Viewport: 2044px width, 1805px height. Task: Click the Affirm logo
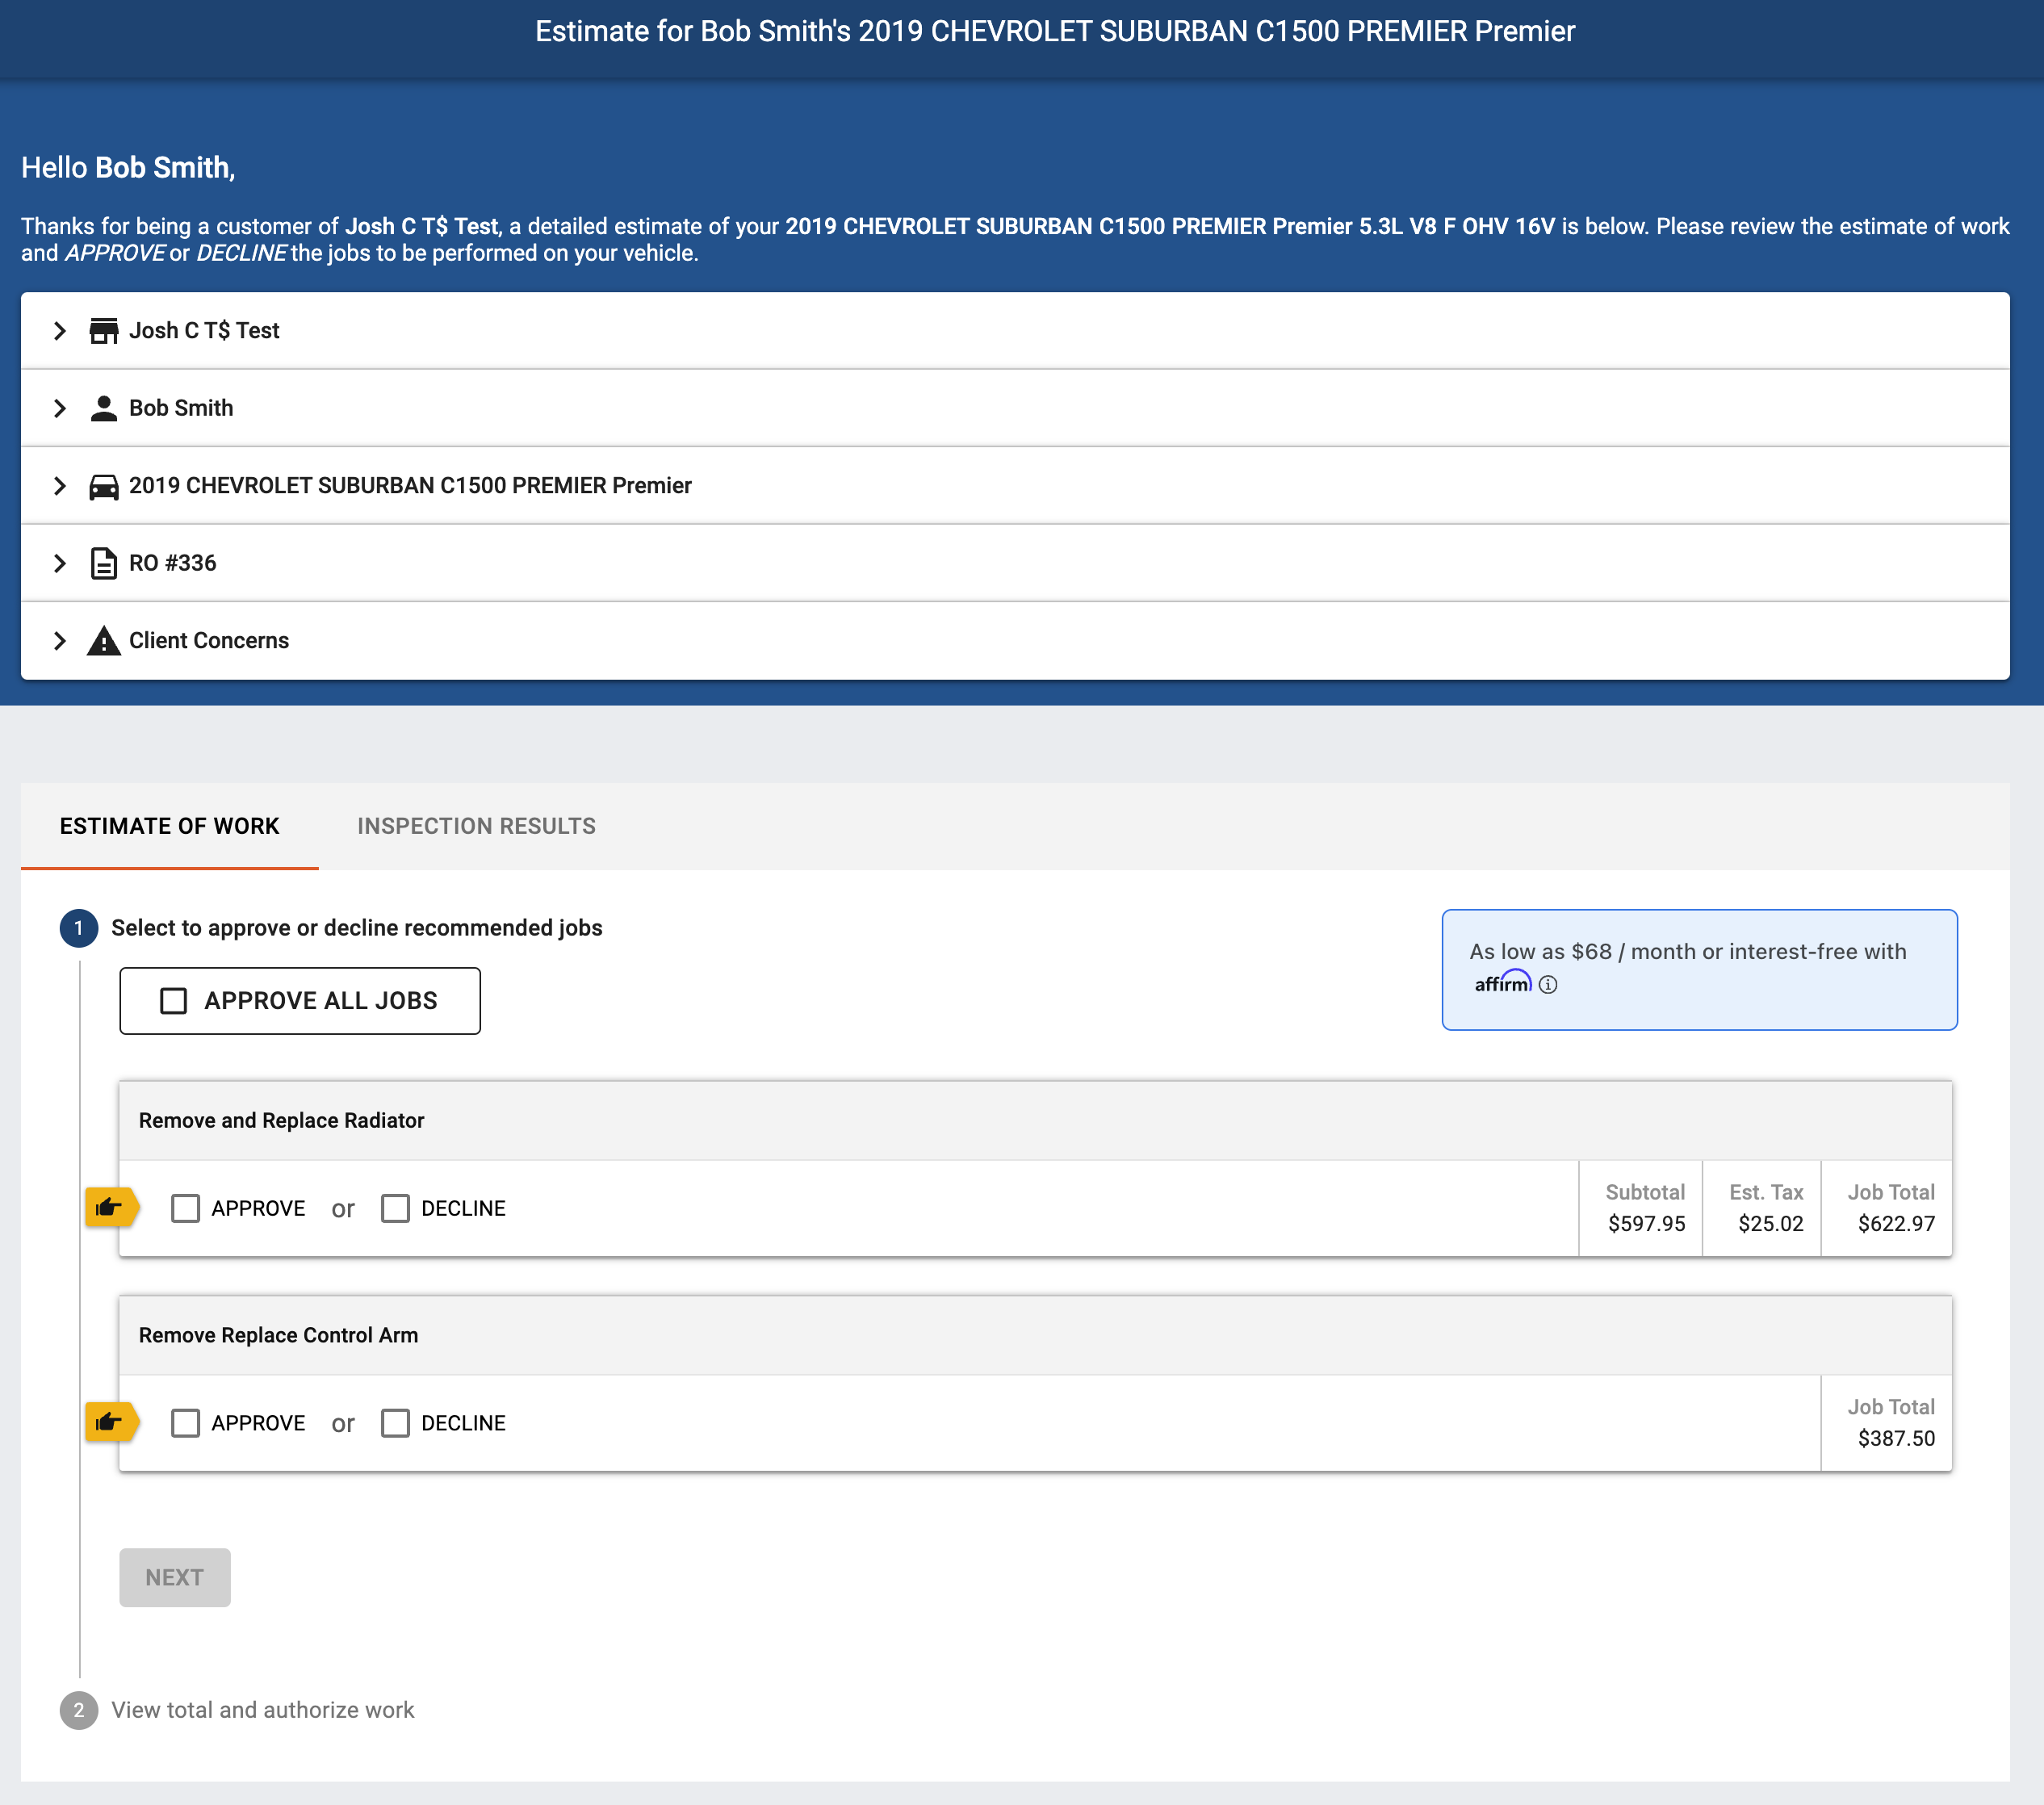coord(1502,983)
